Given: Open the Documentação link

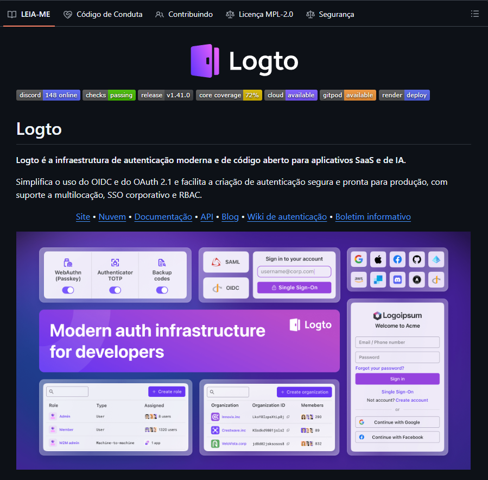Looking at the screenshot, I should click(163, 216).
